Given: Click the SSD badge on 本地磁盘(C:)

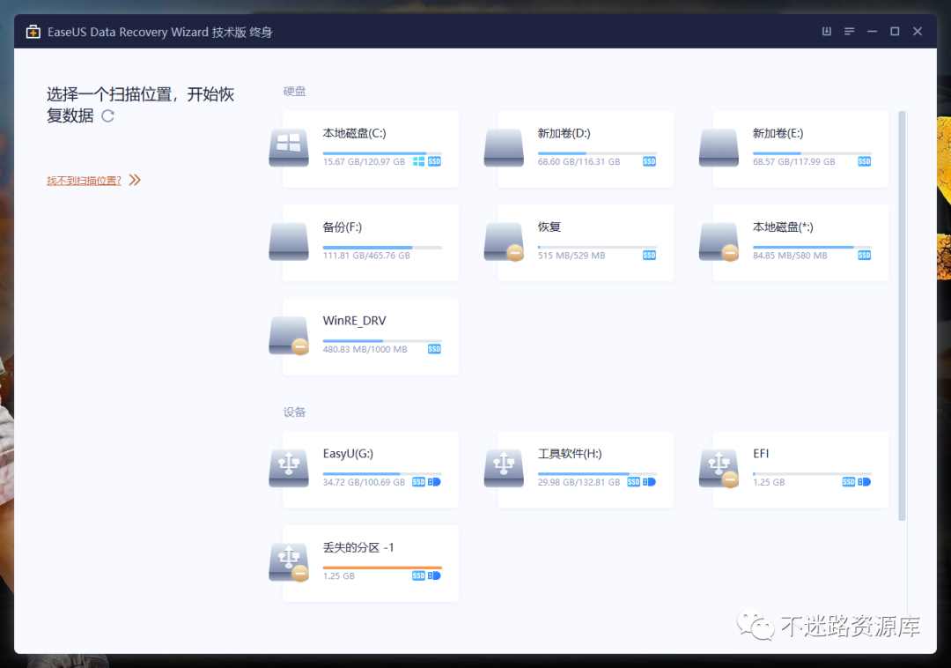Looking at the screenshot, I should tap(434, 161).
